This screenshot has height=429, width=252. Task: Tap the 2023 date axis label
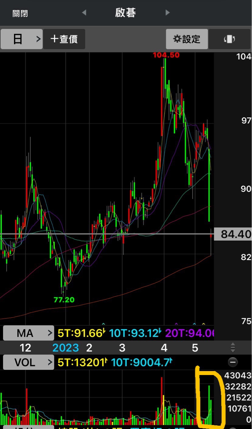66,348
